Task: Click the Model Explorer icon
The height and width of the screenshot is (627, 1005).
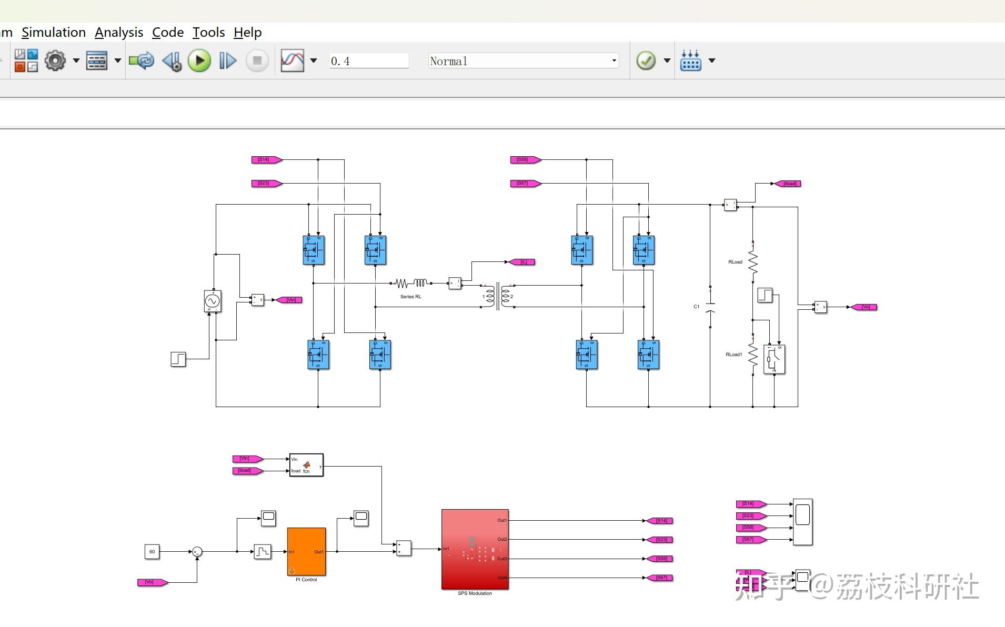Action: tap(97, 60)
